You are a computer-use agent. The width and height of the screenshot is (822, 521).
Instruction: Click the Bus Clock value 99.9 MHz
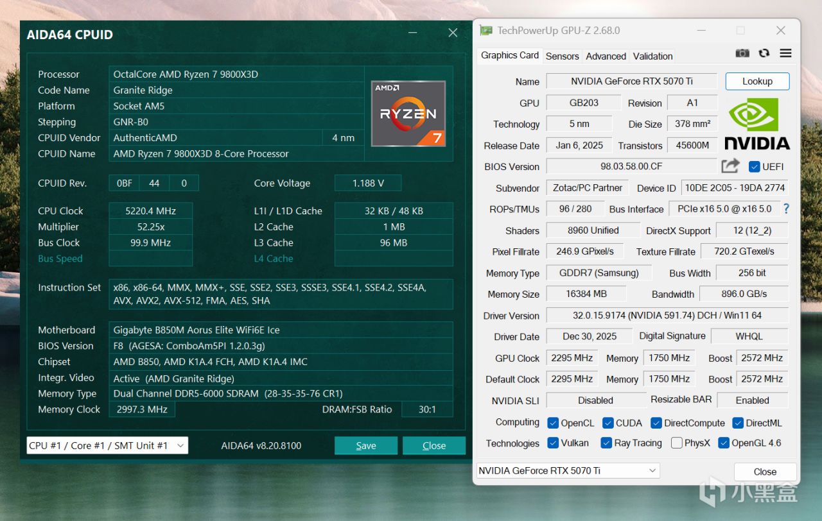pyautogui.click(x=151, y=243)
